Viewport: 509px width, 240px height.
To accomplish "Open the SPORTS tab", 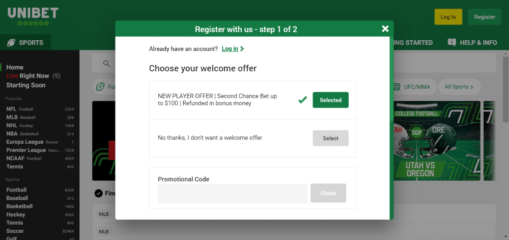I will (25, 42).
